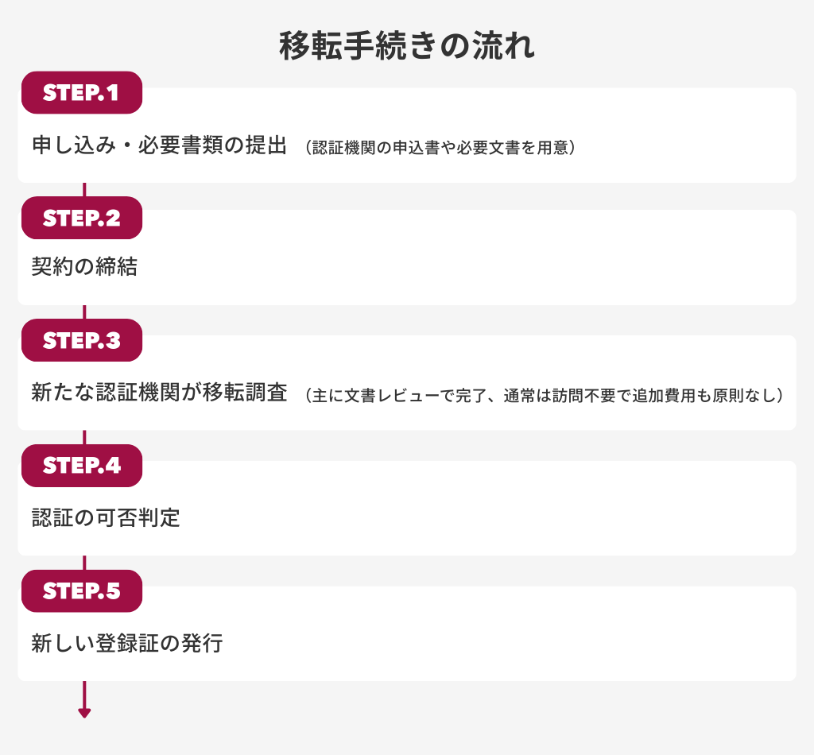
Task: Click 新たな認証機関が移転調査 heading
Action: tap(159, 393)
